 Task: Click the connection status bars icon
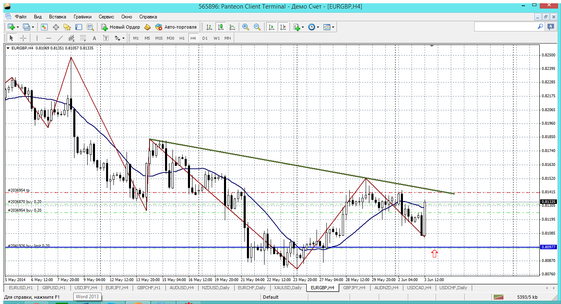(x=498, y=297)
